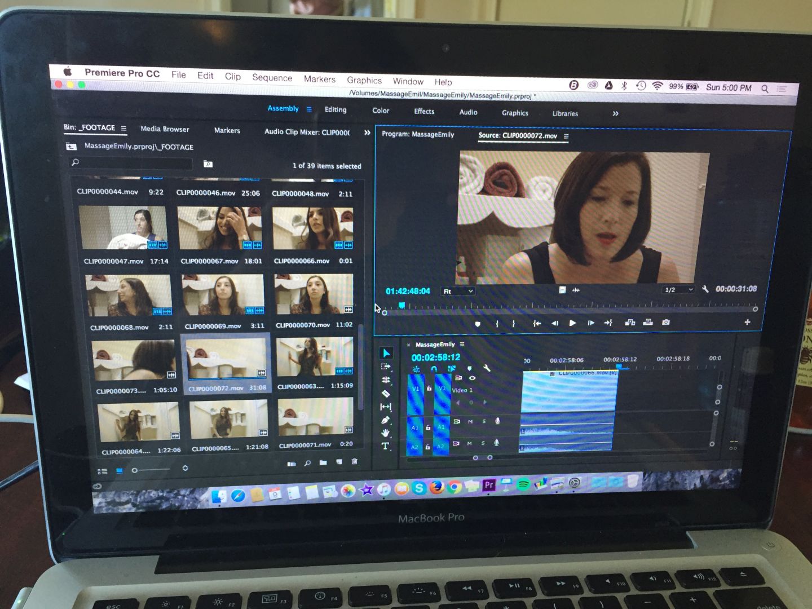
Task: Play the clip in Source monitor
Action: (x=572, y=323)
